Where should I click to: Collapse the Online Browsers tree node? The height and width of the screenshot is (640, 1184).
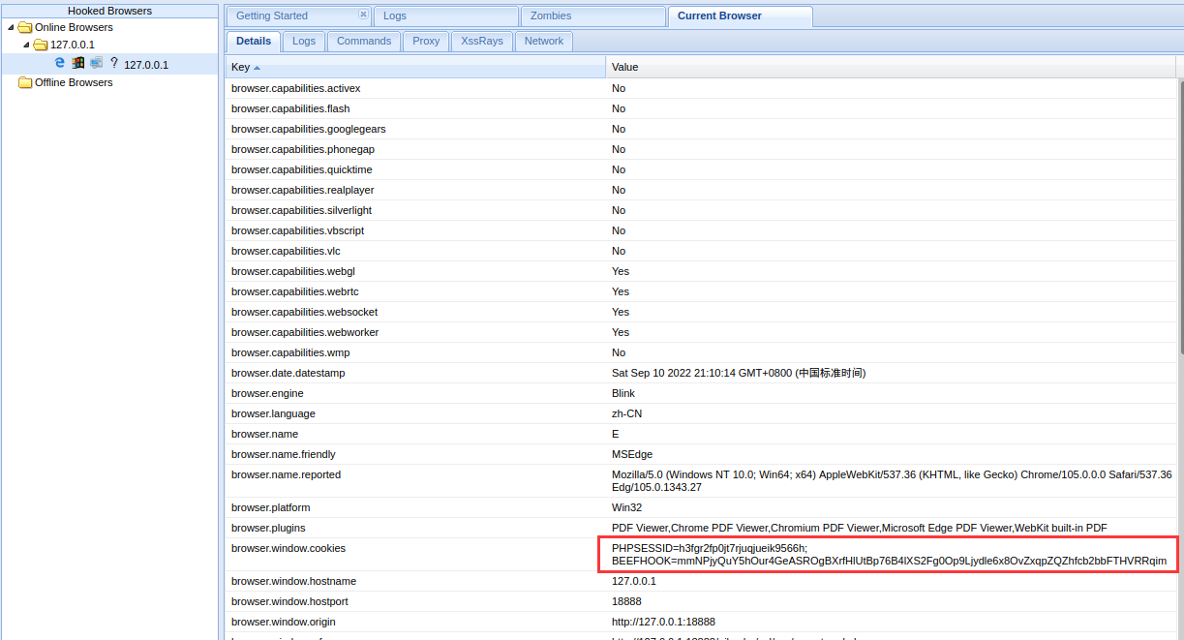[11, 27]
